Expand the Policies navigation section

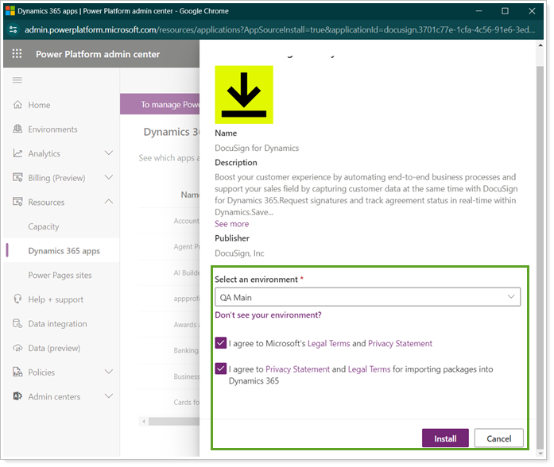pyautogui.click(x=109, y=372)
